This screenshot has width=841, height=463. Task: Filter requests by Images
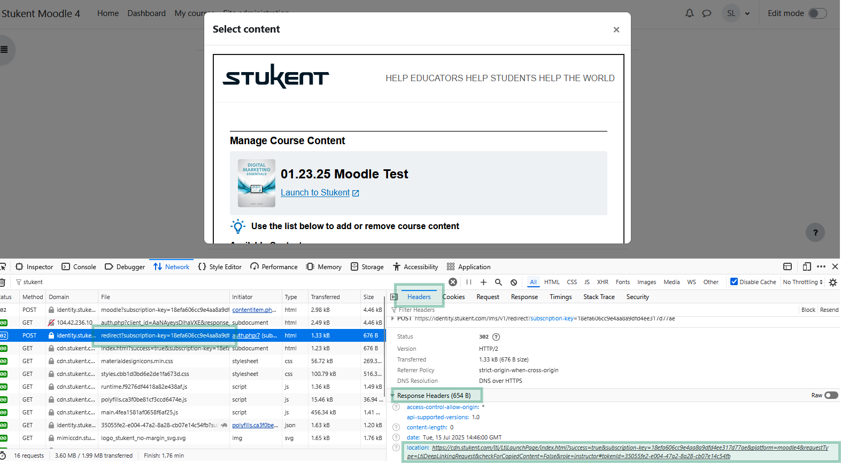pyautogui.click(x=646, y=282)
